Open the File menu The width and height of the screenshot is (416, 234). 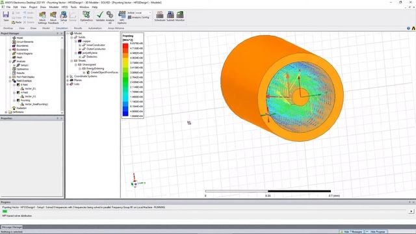pos(8,7)
